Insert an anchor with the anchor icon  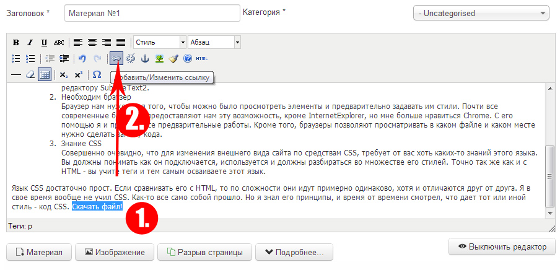[x=145, y=59]
